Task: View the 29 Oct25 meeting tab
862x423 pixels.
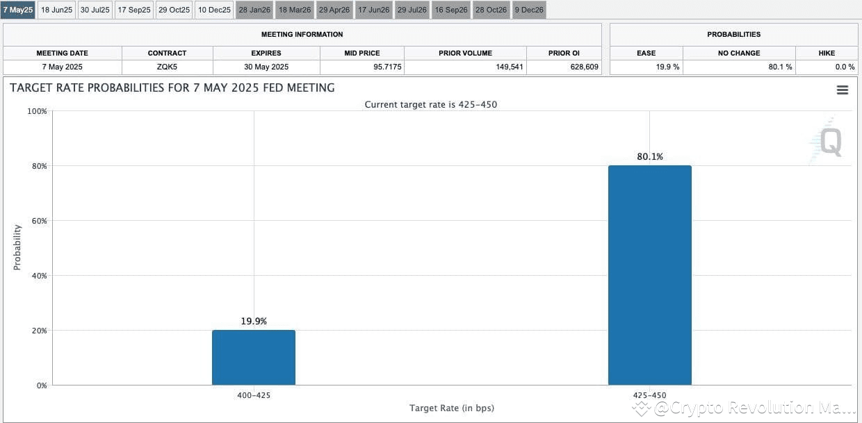Action: tap(173, 9)
